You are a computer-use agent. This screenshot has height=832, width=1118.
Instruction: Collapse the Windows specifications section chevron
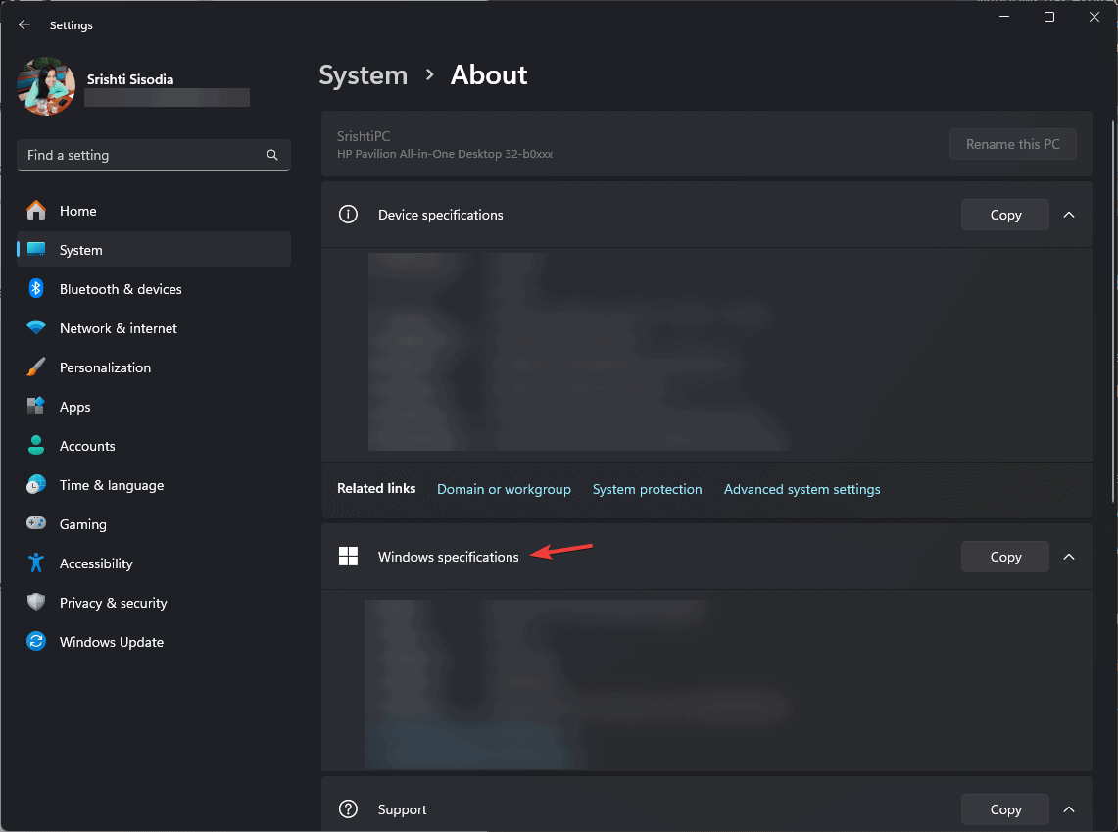(1069, 557)
